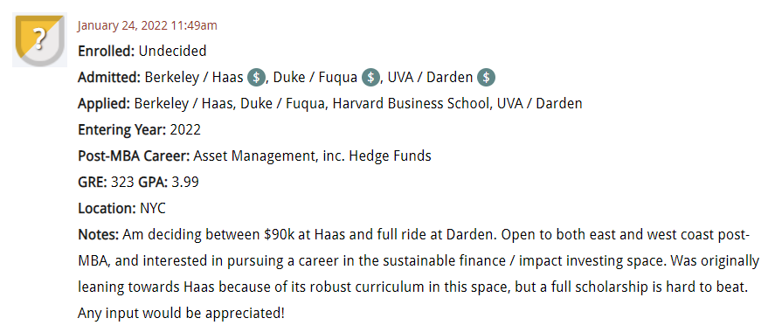
Task: Click Asset Management, inc. Hedge Funds text
Action: 312,156
